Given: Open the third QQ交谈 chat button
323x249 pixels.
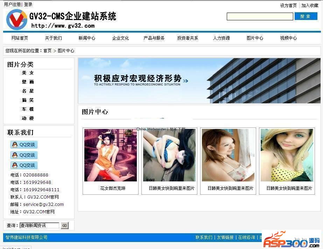Looking at the screenshot, I should (x=24, y=165).
